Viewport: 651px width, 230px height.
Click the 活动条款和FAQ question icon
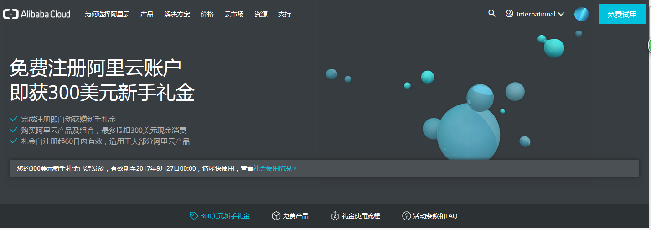click(x=406, y=216)
